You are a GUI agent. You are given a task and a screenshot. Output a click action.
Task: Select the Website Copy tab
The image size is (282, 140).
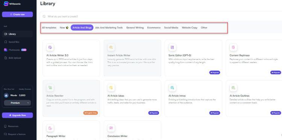(190, 27)
